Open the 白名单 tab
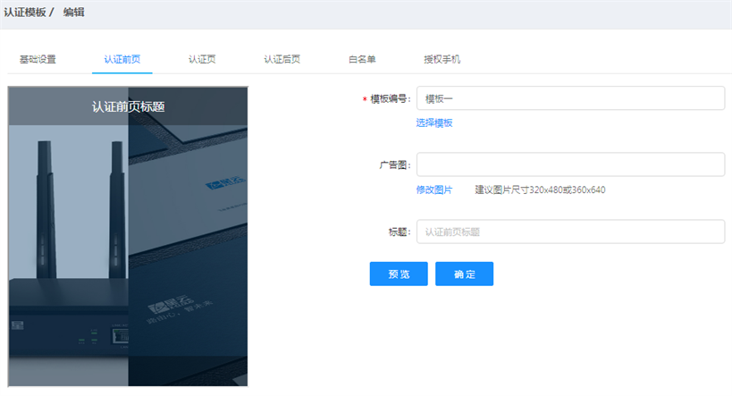The width and height of the screenshot is (732, 396). [x=362, y=59]
